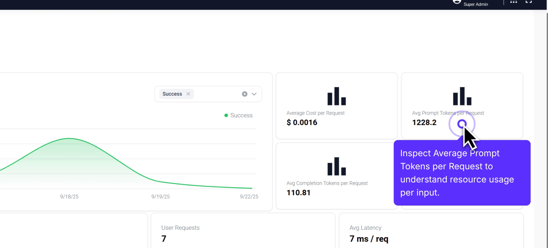Select the Avg Latency metric card
This screenshot has height=248, width=548.
click(x=431, y=231)
